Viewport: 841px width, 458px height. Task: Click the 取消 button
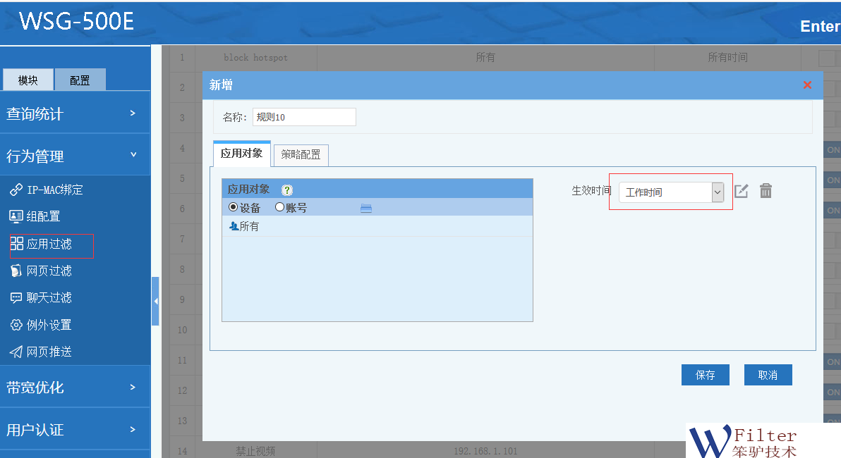768,375
